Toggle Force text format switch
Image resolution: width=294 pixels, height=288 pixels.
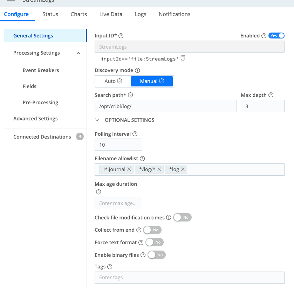click(154, 242)
